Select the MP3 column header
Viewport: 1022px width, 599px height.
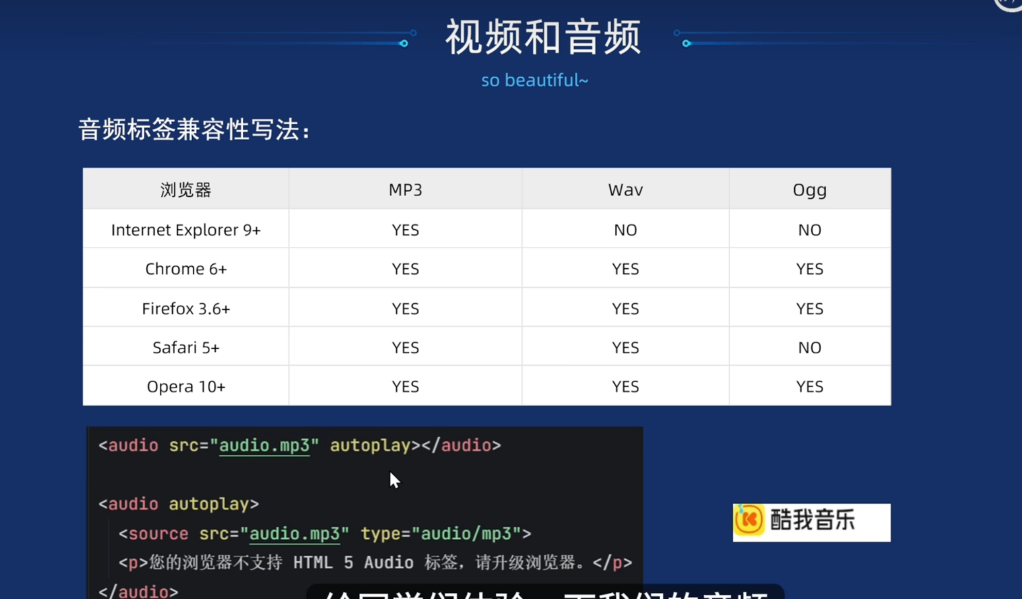405,190
